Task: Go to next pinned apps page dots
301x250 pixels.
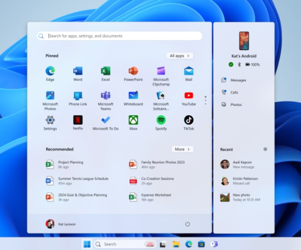Action: 205,100
